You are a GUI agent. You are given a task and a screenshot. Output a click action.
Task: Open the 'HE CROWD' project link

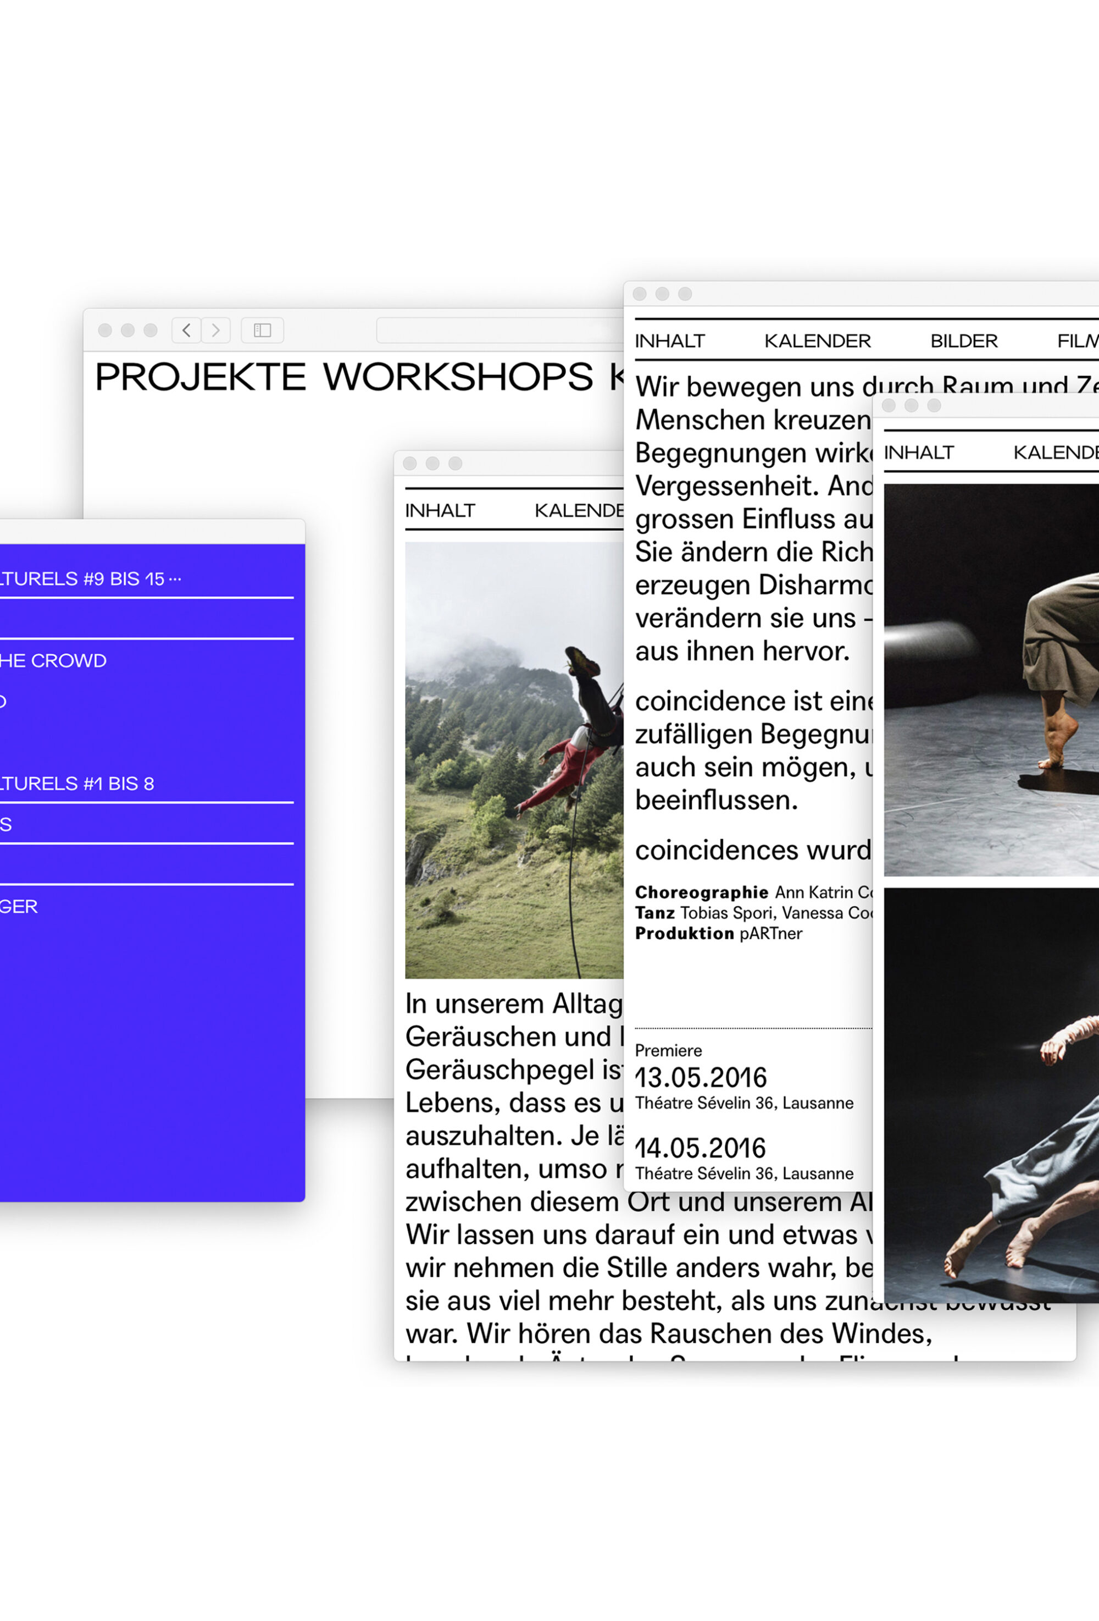53,660
